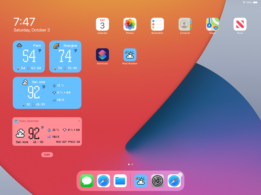Open Settings in the dock
This screenshot has height=195, width=261.
(157, 181)
